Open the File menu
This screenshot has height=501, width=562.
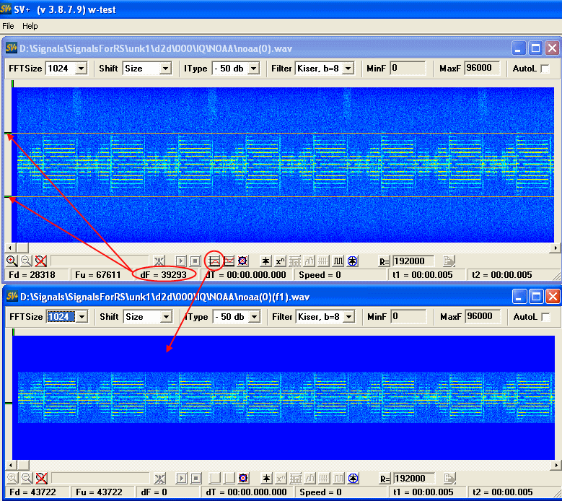[9, 26]
